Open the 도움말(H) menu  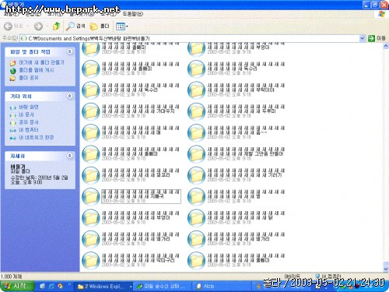(133, 14)
